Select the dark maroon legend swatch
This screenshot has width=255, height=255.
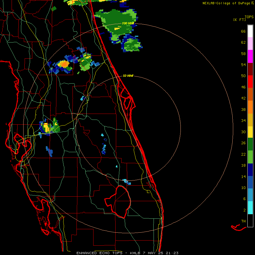click(x=250, y=69)
